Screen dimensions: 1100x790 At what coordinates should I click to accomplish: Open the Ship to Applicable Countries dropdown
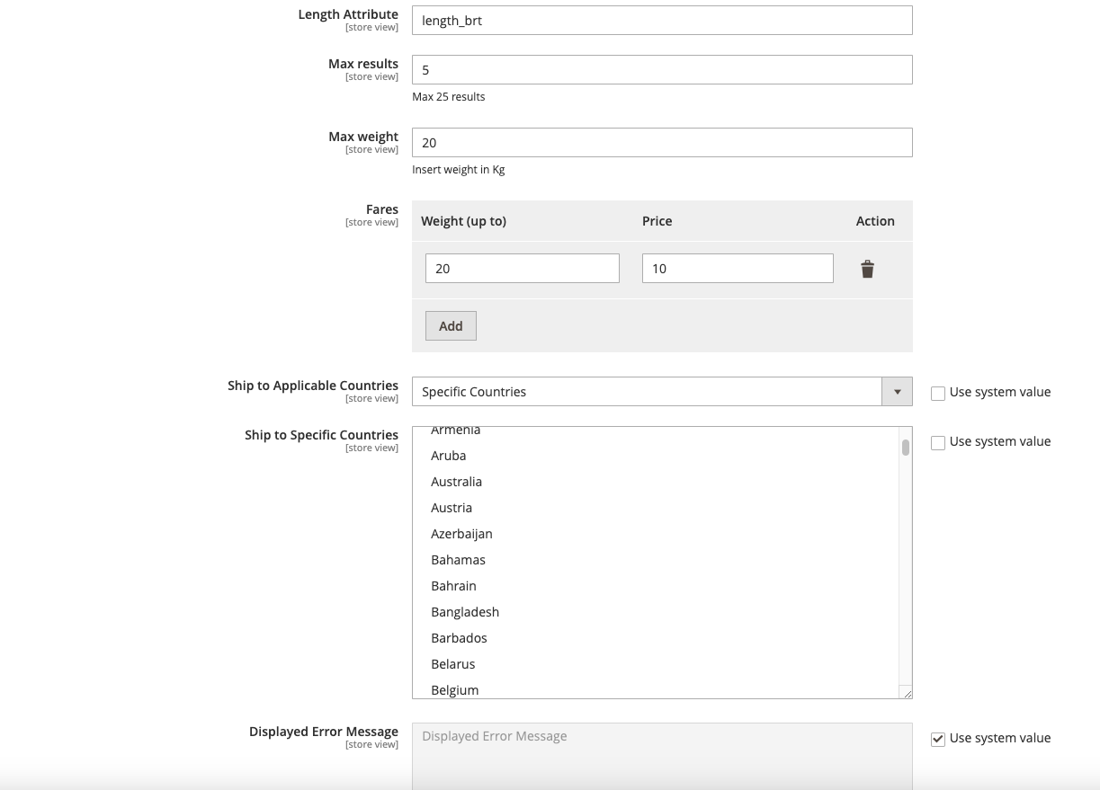(661, 392)
